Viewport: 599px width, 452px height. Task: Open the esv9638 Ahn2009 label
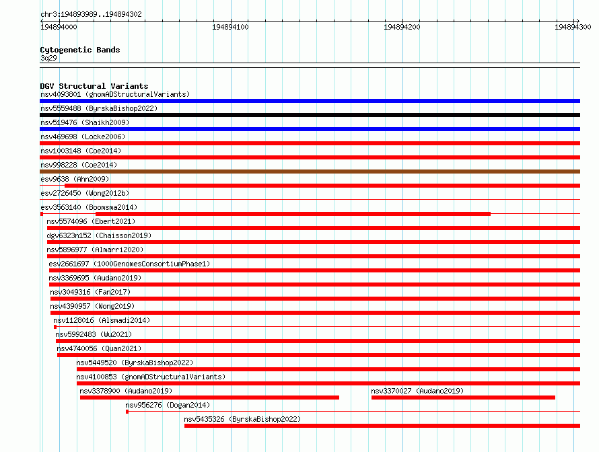pyautogui.click(x=75, y=179)
